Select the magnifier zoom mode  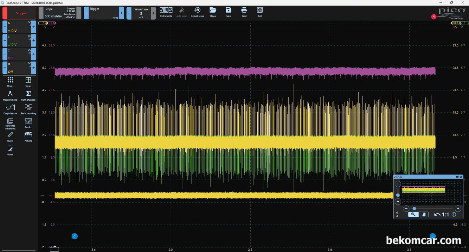[413, 214]
